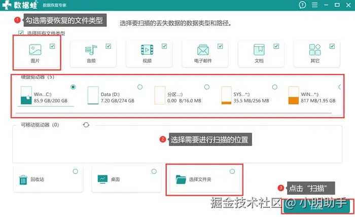Click the 硬盘驱动器 (5) heading
Viewport: 355px width, 217px height.
(x=38, y=77)
